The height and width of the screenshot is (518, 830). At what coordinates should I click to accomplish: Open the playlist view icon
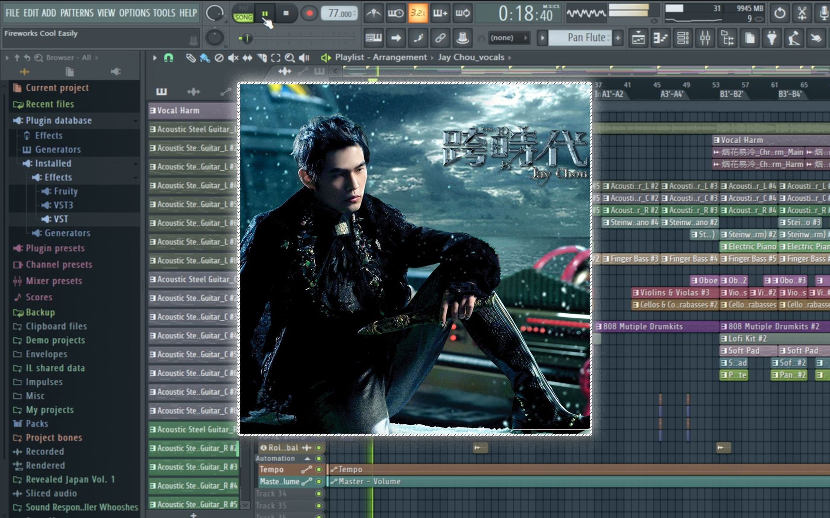pyautogui.click(x=638, y=38)
